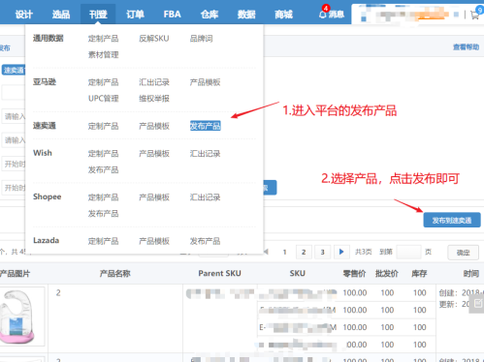Open the FBA top menu

tap(172, 15)
